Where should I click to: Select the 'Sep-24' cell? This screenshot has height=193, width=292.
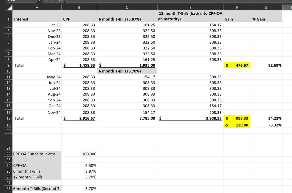point(37,100)
